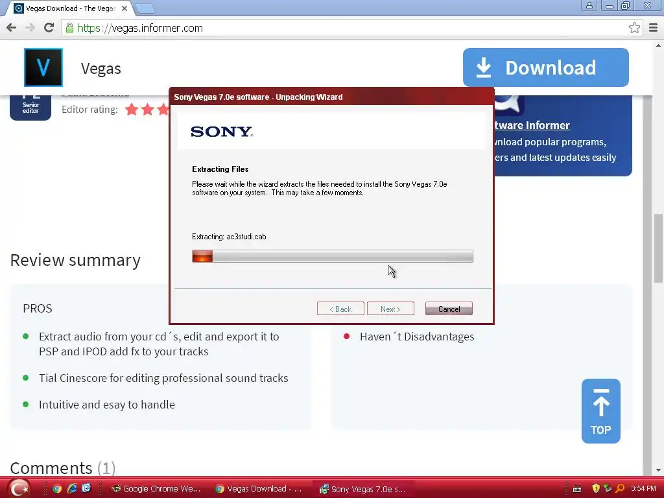Screen dimensions: 664x498
Task: Click the Chrome user profile icon
Action: 589,5
